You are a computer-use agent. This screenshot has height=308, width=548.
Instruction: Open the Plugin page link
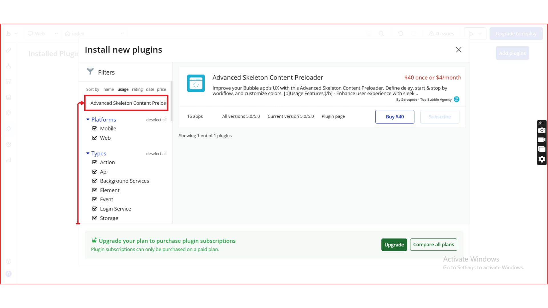pos(333,116)
